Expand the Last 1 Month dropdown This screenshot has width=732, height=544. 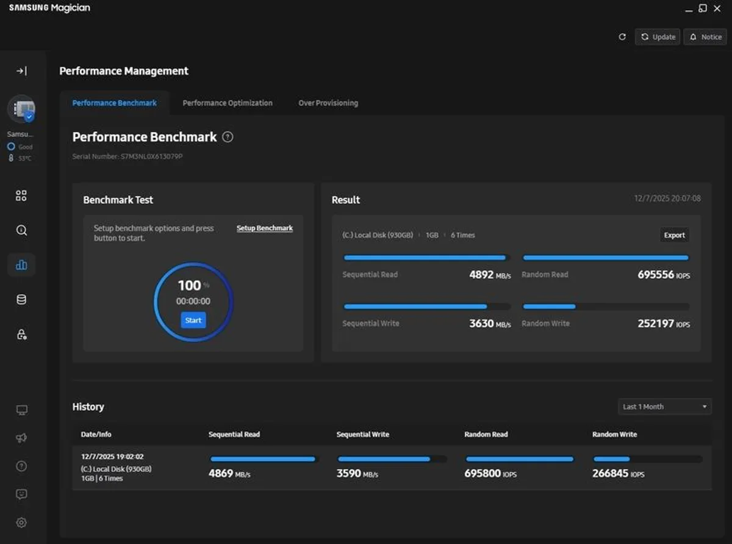(664, 407)
